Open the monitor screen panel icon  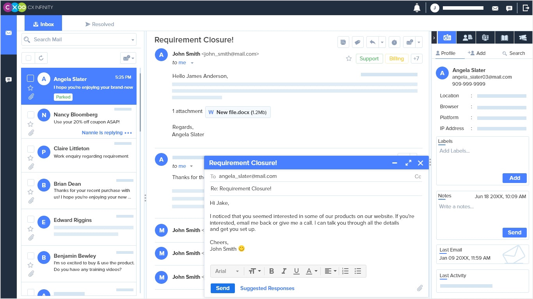pos(485,37)
